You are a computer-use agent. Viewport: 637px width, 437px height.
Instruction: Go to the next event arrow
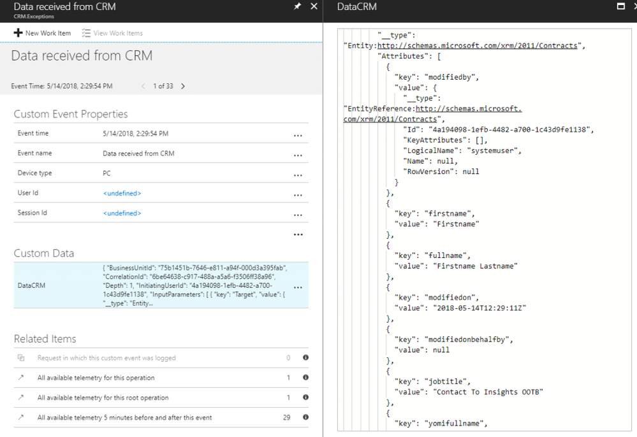click(x=183, y=86)
